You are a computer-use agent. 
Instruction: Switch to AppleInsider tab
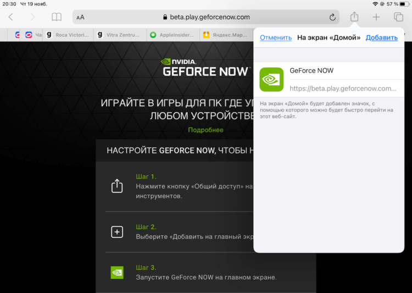click(173, 35)
